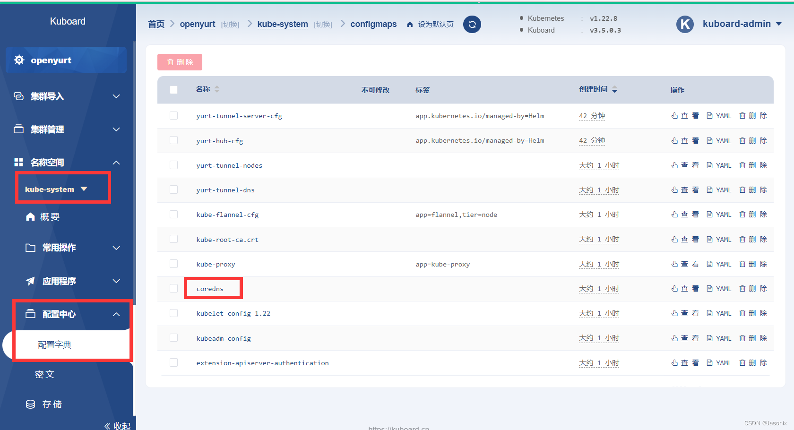794x430 pixels.
Task: Click the 配置中心 sidebar icon
Action: tap(30, 314)
